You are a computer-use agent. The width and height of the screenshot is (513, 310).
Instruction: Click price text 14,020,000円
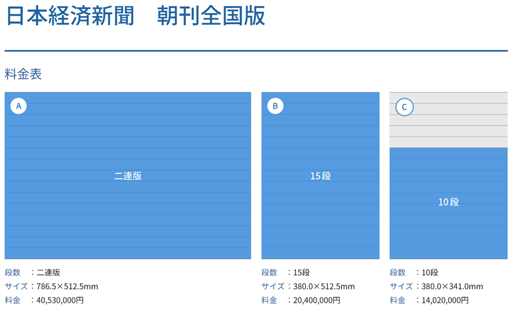coord(445,300)
